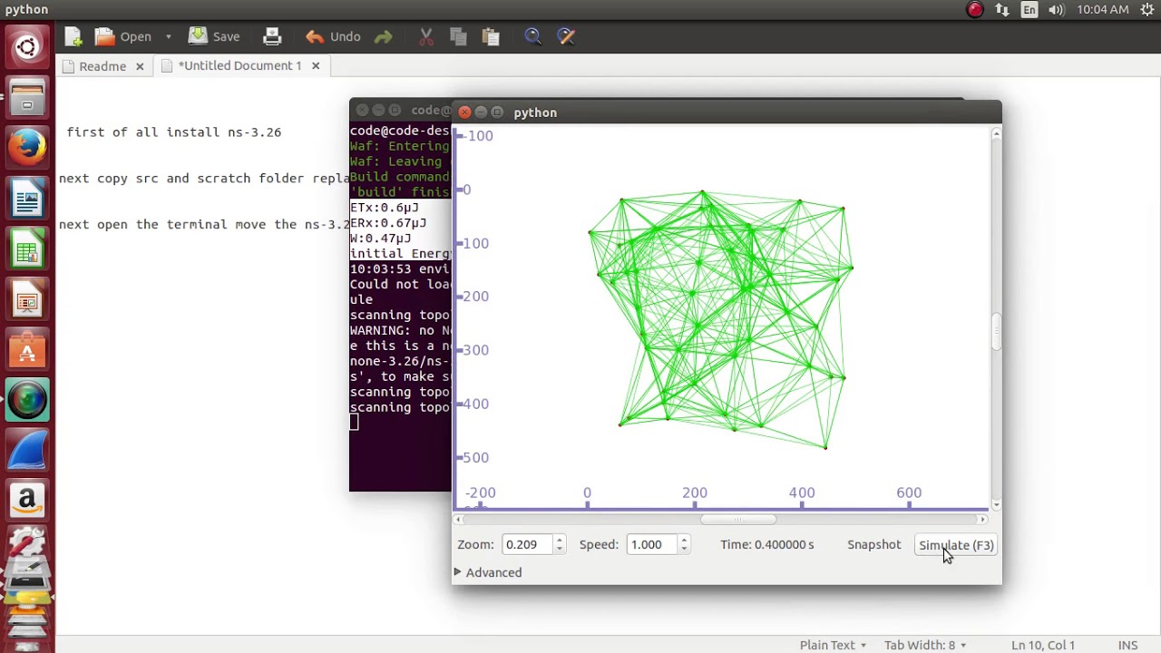Click 'Time: 0.400000 s' label
Screen dimensions: 1161x653
pos(767,544)
